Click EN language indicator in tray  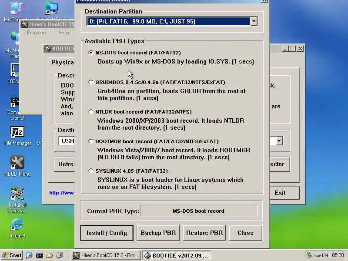[x=325, y=255]
